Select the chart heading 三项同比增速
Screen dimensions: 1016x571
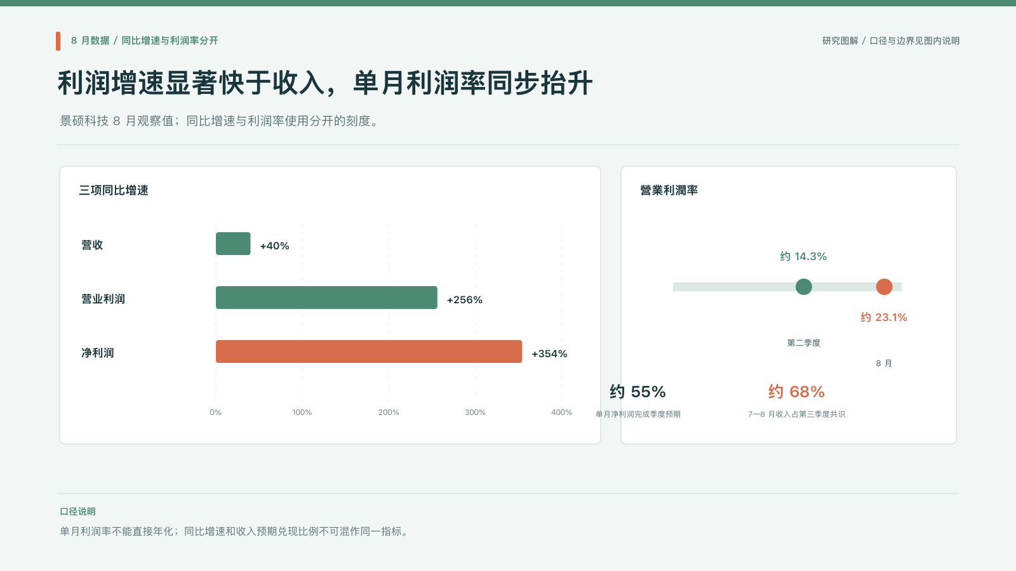coord(114,190)
